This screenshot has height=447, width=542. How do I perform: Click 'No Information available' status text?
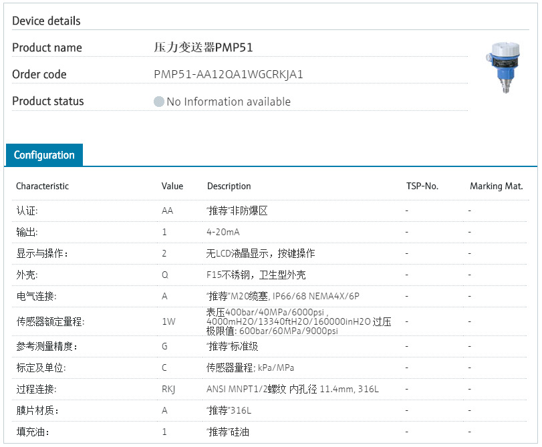[229, 102]
